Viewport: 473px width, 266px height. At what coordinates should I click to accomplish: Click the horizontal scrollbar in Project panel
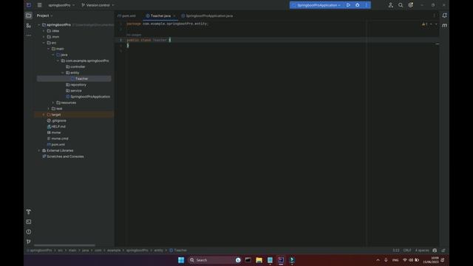click(x=64, y=245)
